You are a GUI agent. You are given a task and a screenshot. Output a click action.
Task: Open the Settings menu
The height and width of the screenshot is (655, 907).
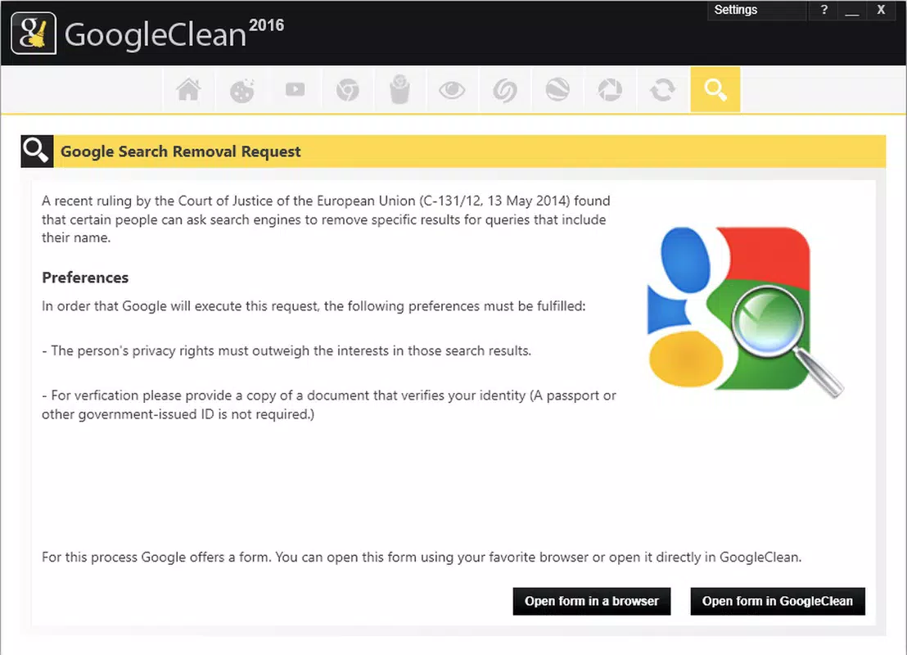[x=756, y=10]
